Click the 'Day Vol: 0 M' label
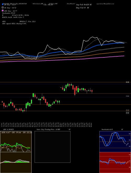 point(82,8)
